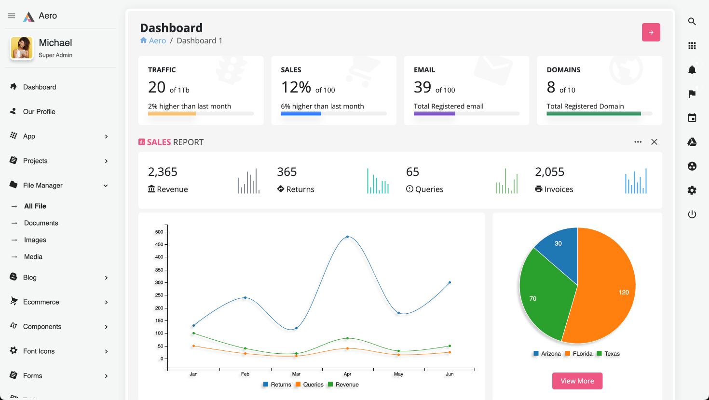
Task: Click the Aero breadcrumb link
Action: (x=157, y=41)
